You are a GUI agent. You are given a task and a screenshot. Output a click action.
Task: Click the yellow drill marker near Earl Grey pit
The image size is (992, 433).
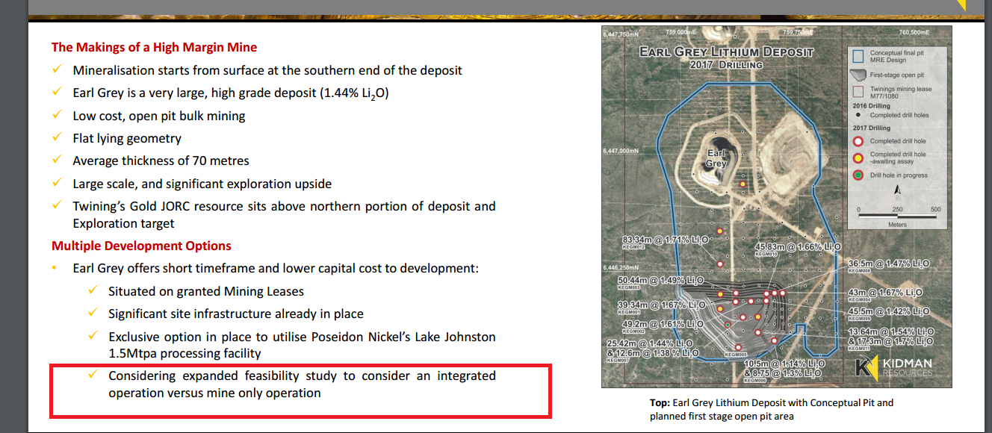(x=743, y=184)
